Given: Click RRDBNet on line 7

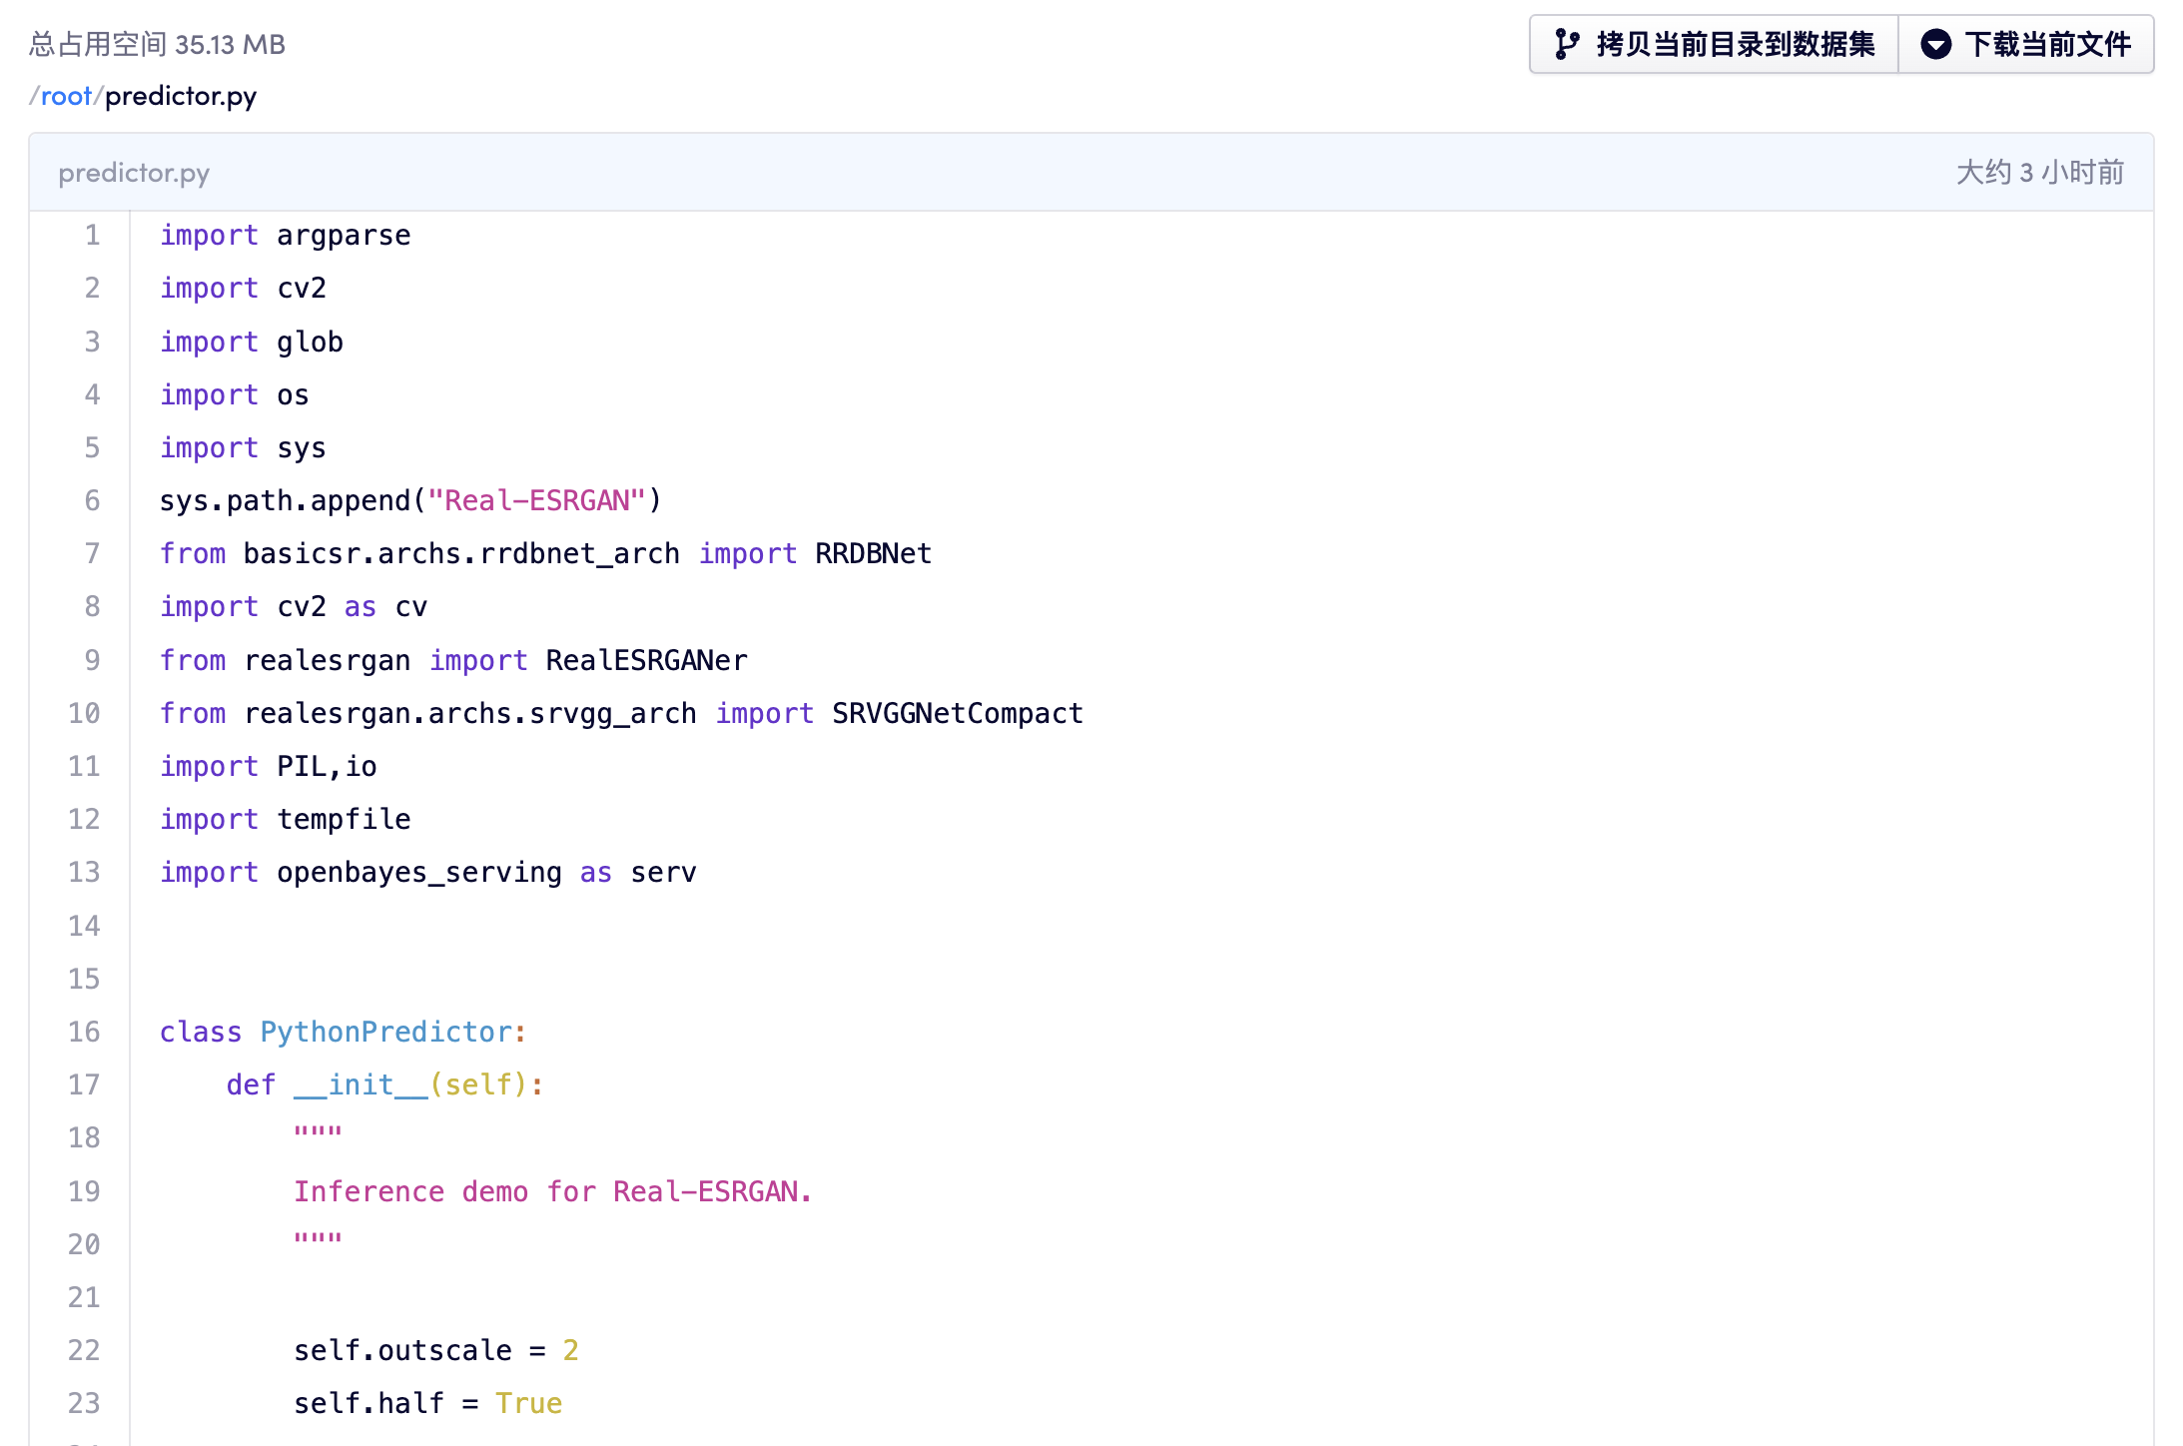Looking at the screenshot, I should click(x=873, y=553).
